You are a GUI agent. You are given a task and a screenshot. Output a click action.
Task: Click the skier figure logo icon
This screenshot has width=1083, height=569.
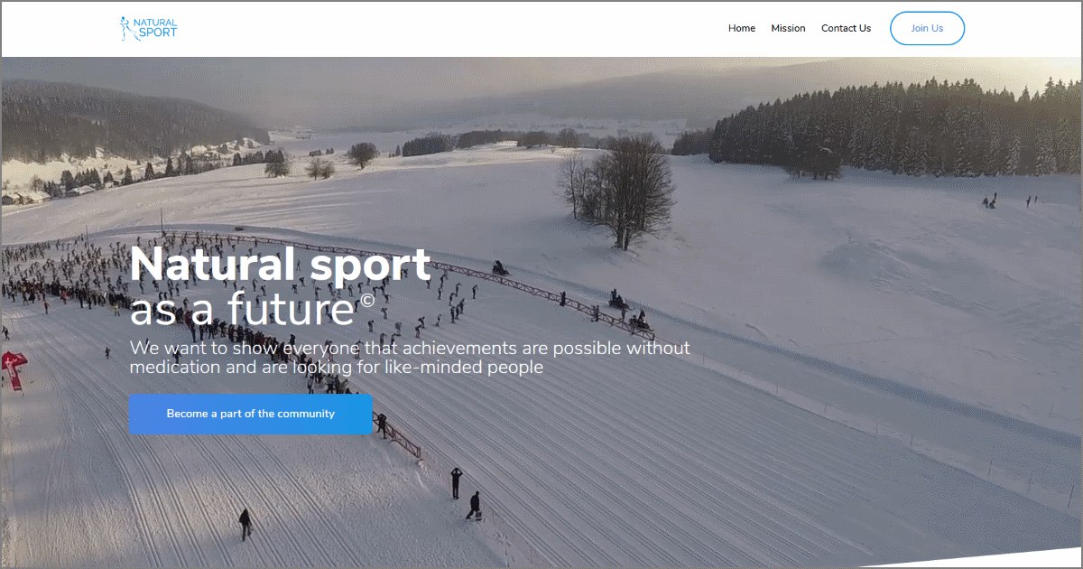click(127, 28)
